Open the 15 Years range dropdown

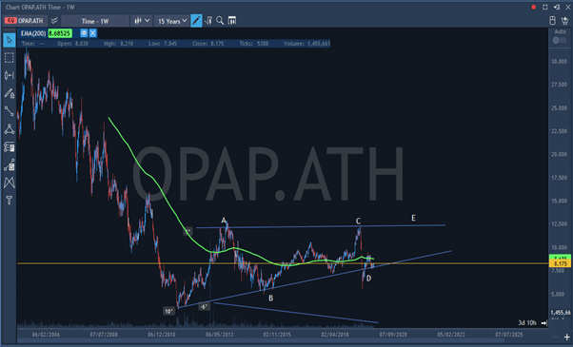click(171, 21)
